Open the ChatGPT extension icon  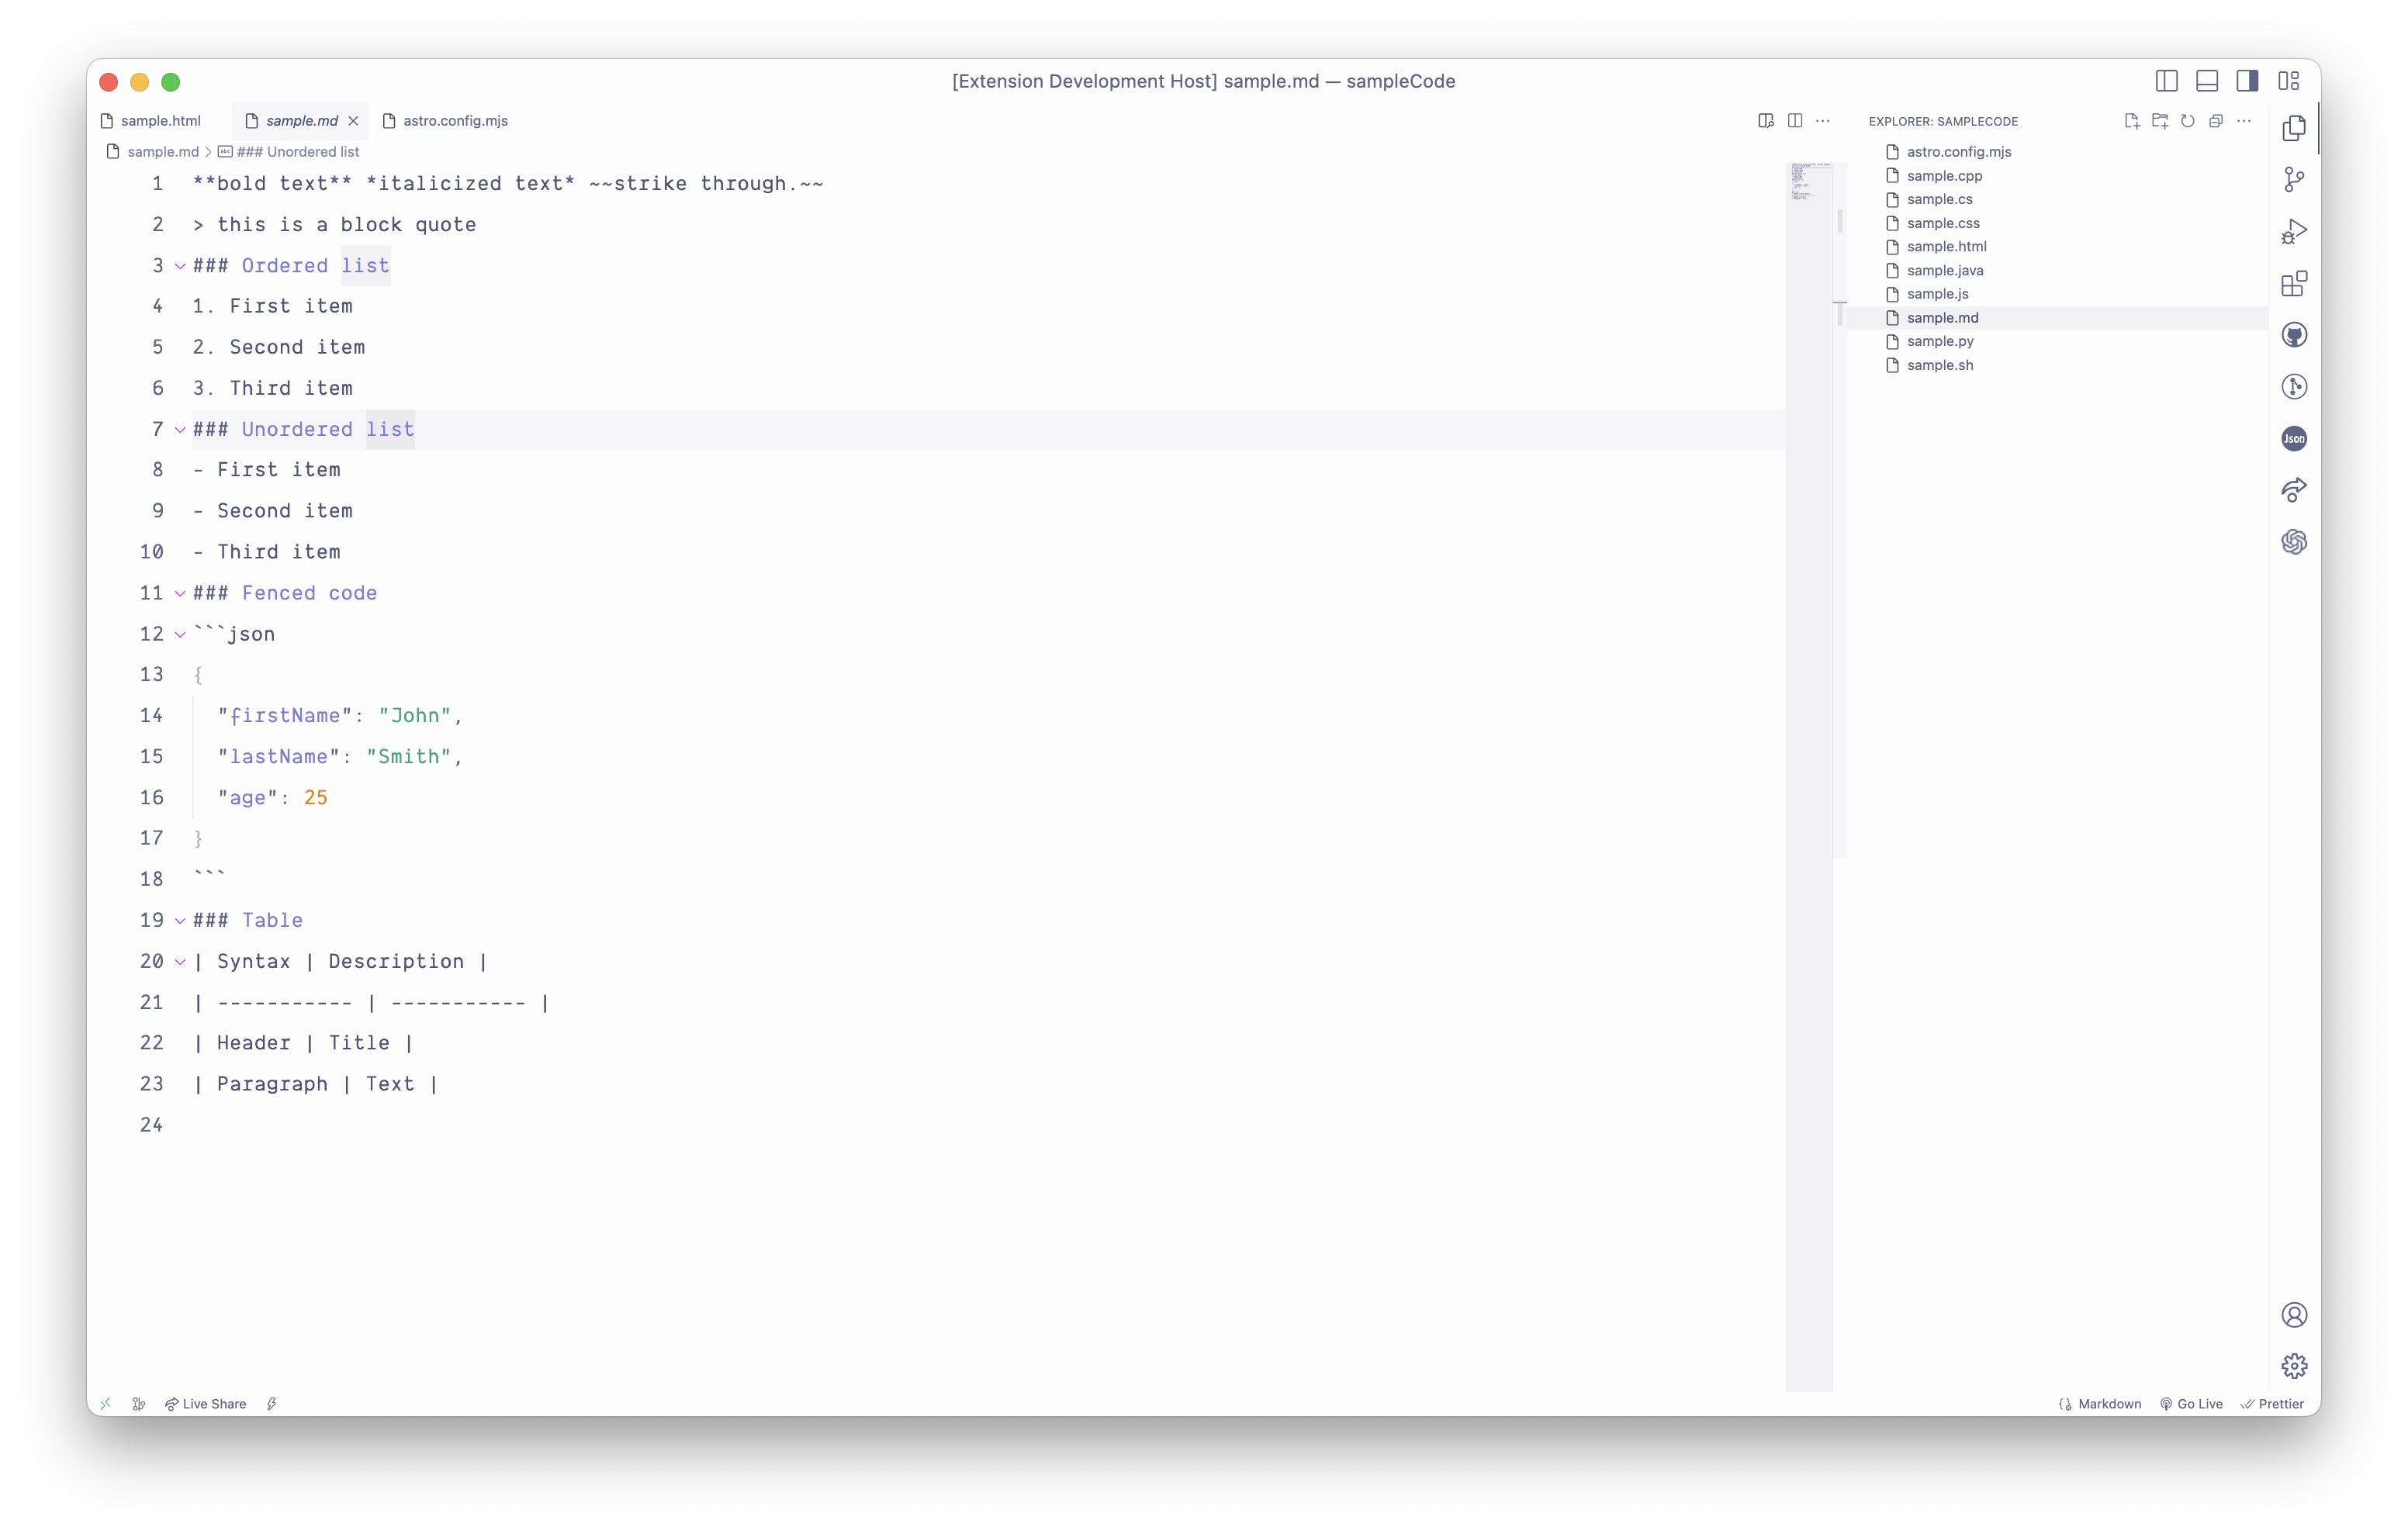point(2294,542)
